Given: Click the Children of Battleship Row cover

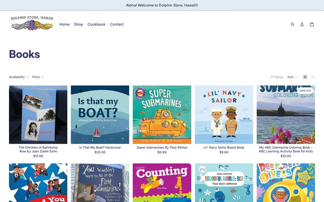Looking at the screenshot, I should click(x=38, y=114).
